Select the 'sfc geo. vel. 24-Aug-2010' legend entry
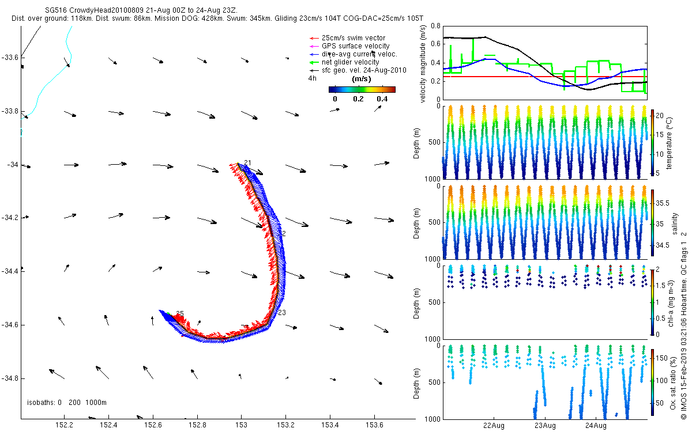Viewport: 692px width, 432px height. pyautogui.click(x=364, y=70)
